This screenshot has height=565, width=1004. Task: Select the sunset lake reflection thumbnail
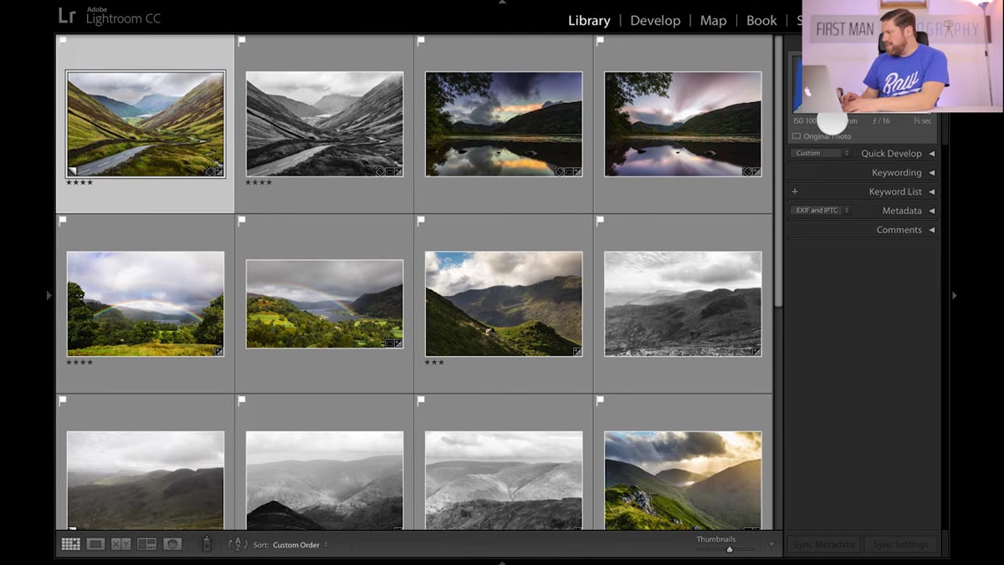click(504, 124)
